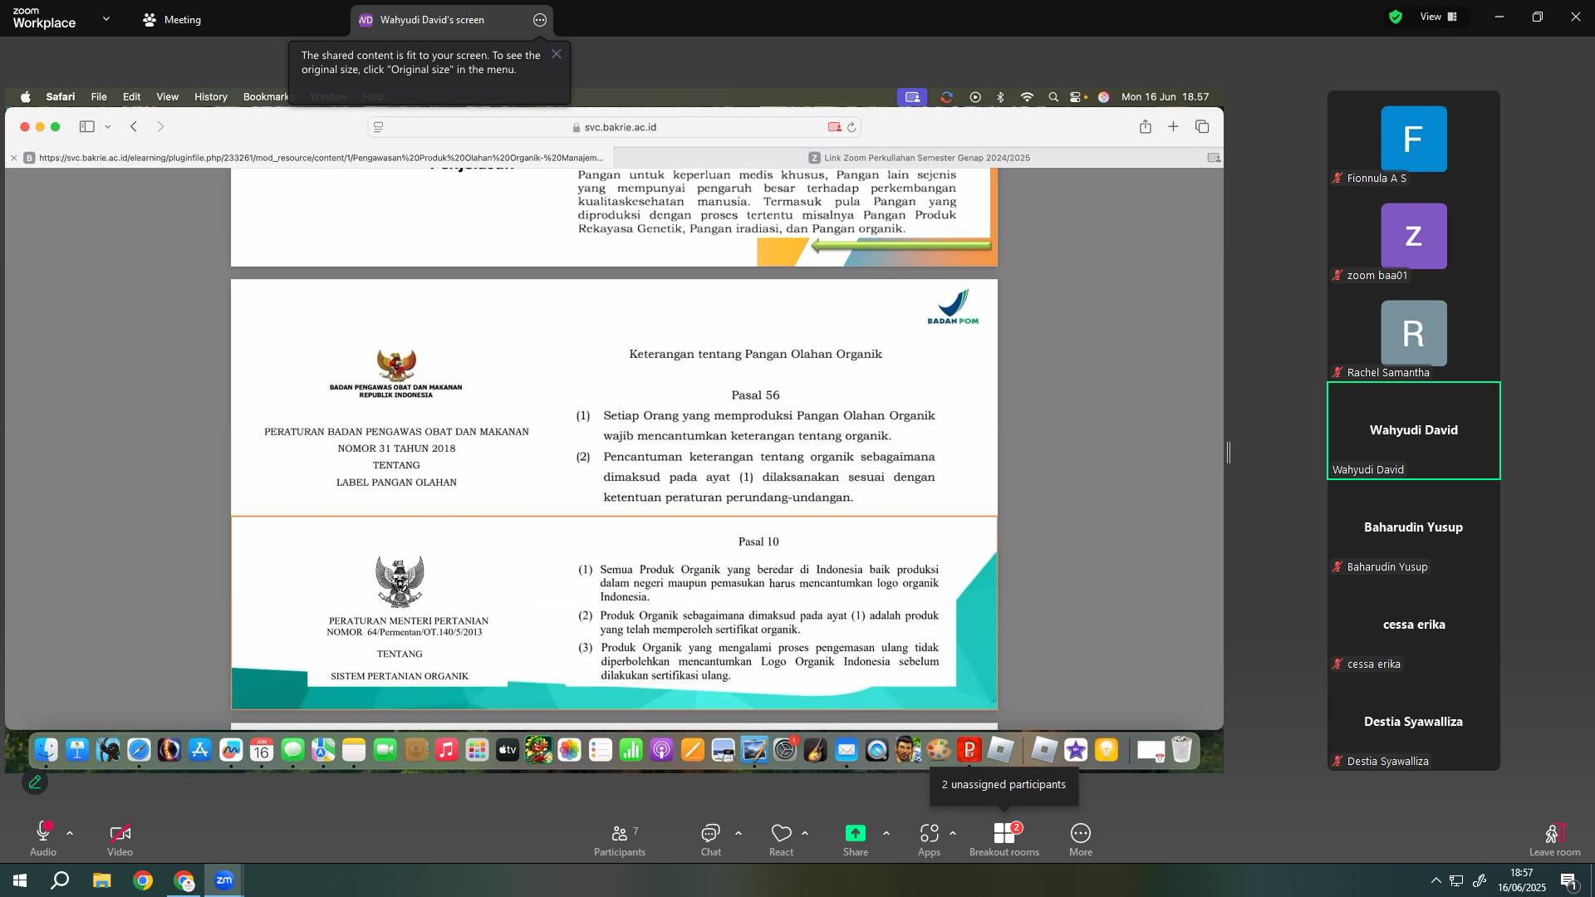Viewport: 1595px width, 897px height.
Task: Click Safari's share icon
Action: click(x=1146, y=126)
